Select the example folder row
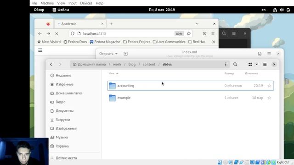Screen dimensions: 294x165 click(191, 98)
